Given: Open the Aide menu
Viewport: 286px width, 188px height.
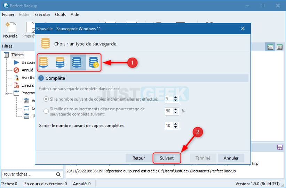Looking at the screenshot, I should tap(75, 15).
